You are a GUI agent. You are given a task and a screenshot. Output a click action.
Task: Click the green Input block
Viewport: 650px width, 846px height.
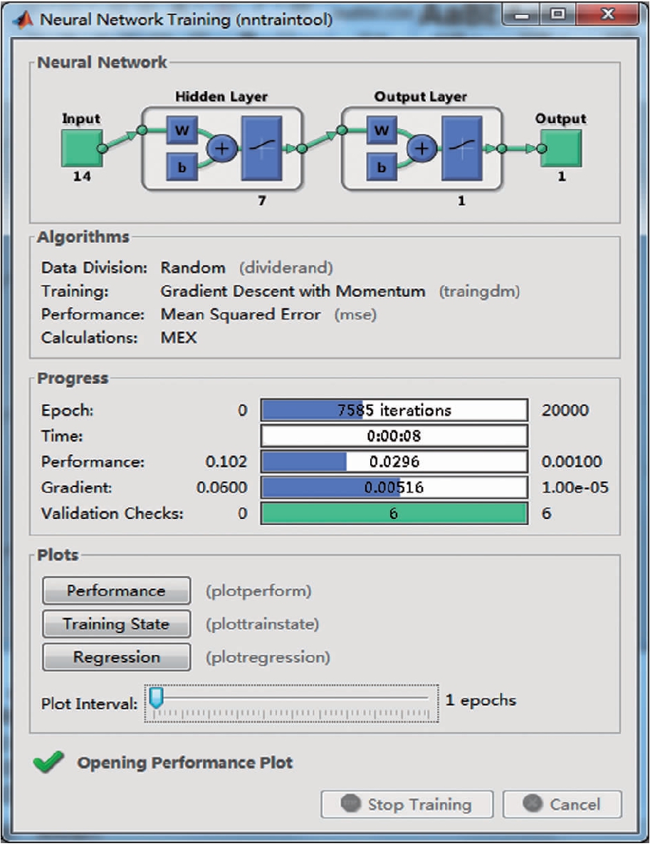80,148
